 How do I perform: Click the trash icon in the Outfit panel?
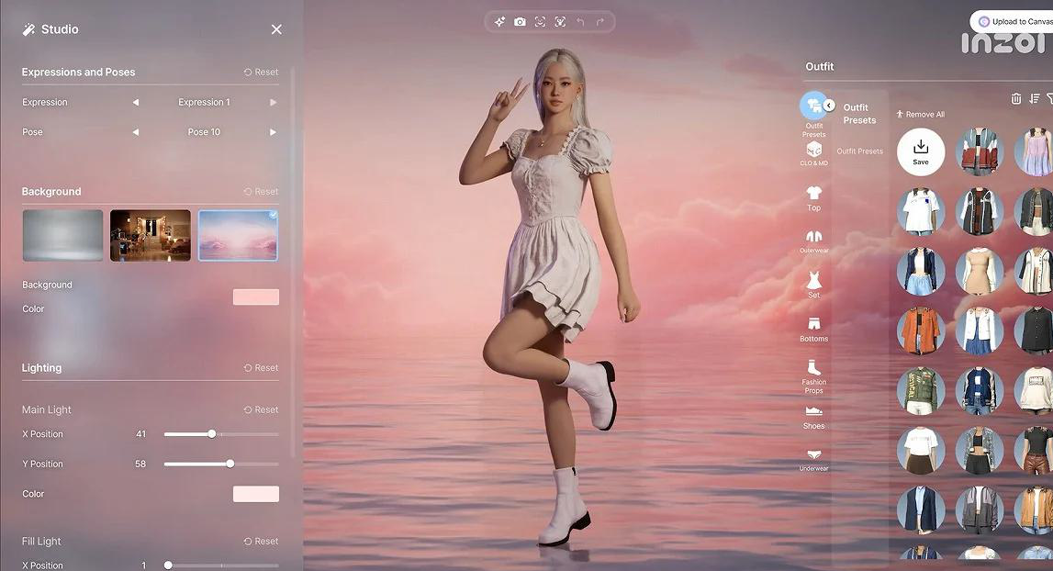click(x=1016, y=99)
